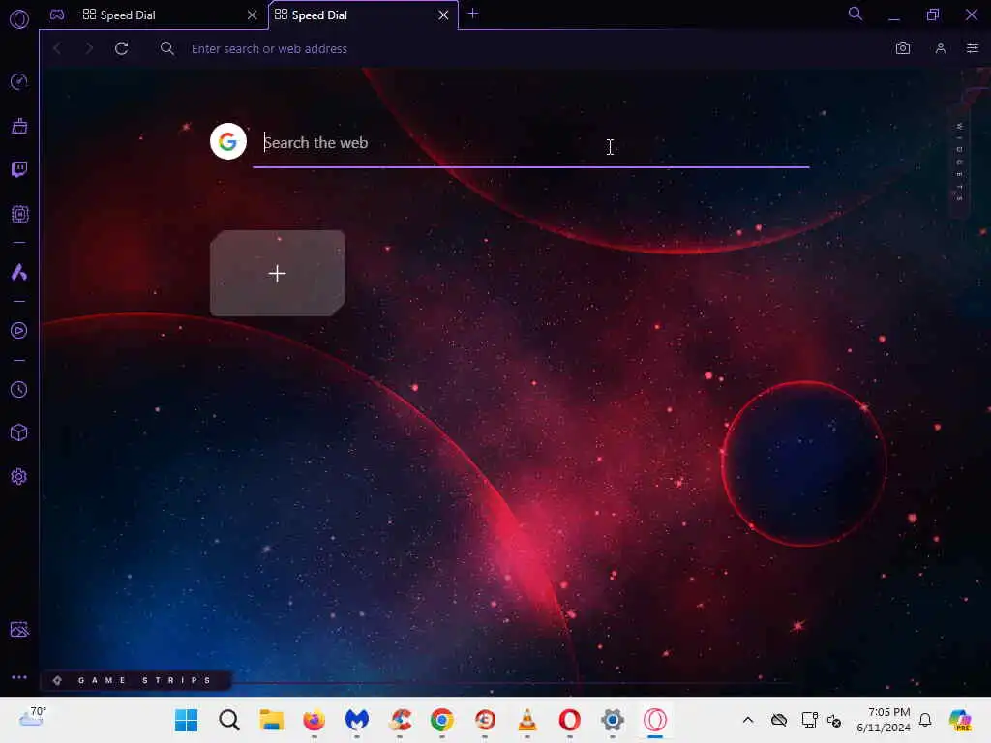The image size is (991, 743).
Task: Open red Opera browser in taskbar
Action: [569, 720]
